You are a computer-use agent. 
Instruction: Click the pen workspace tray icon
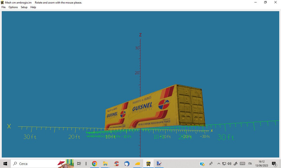(x=235, y=164)
